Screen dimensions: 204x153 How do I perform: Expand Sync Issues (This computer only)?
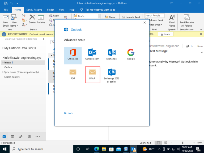coord(3,72)
